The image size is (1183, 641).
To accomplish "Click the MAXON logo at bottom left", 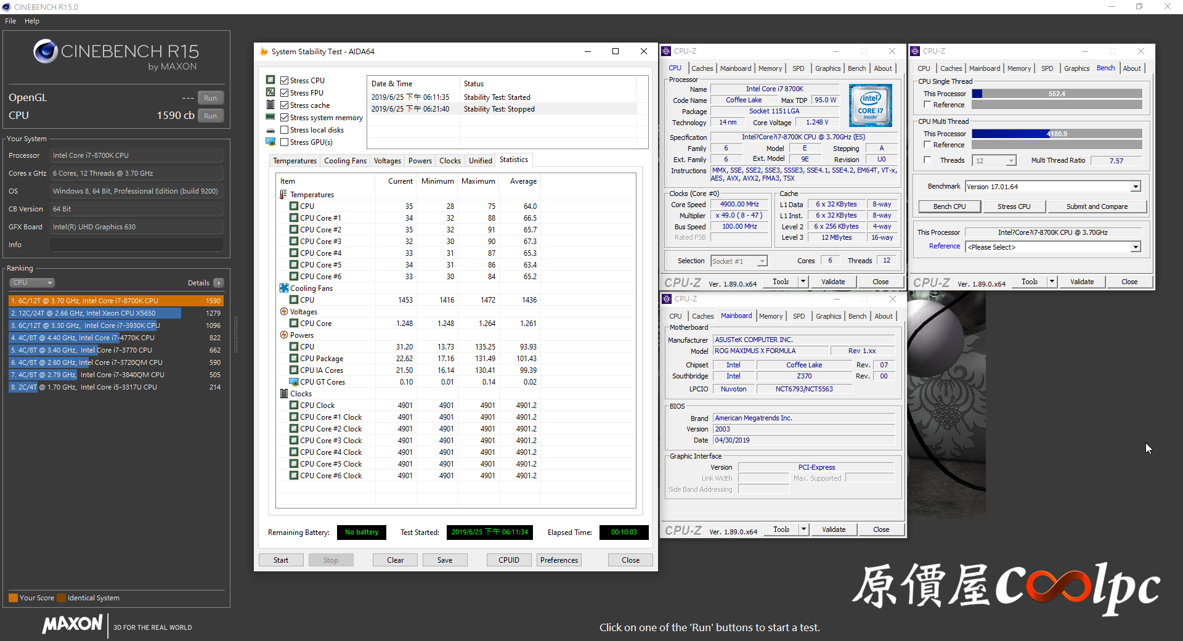I will click(73, 624).
